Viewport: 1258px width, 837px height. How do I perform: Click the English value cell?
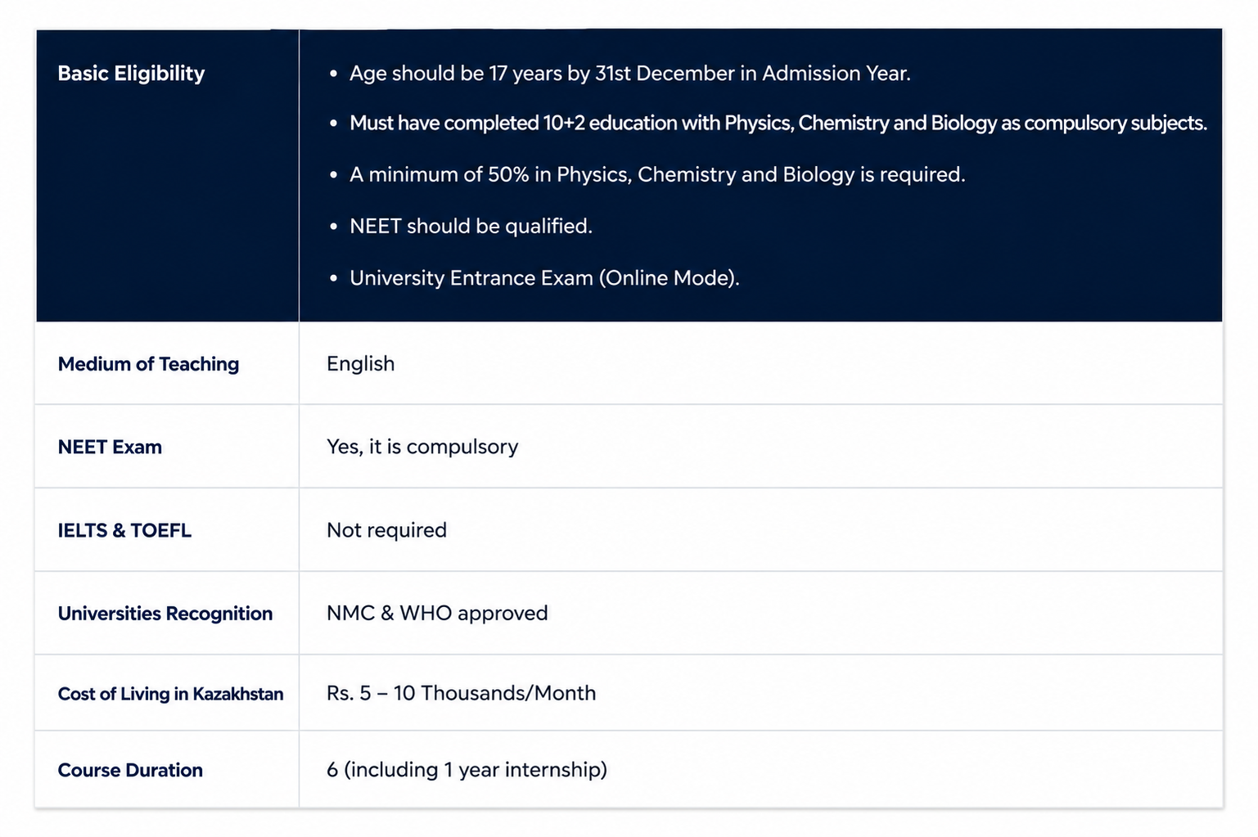360,364
